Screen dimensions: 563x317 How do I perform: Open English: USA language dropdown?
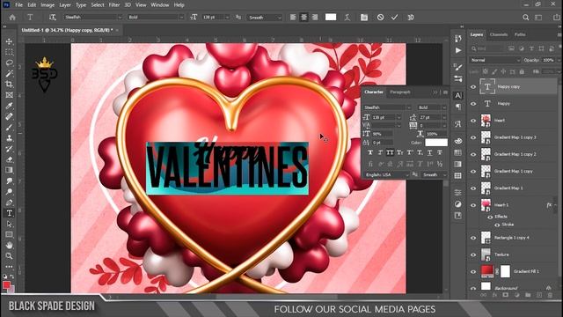[386, 174]
